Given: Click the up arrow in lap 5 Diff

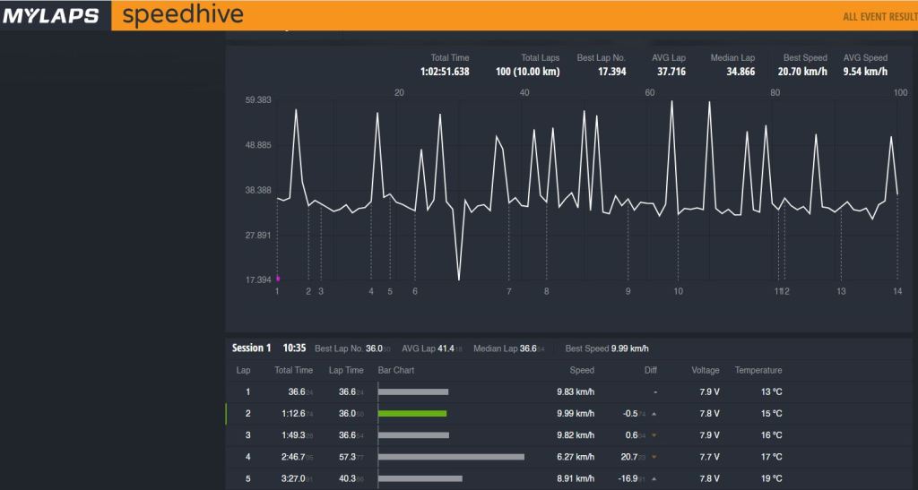Looking at the screenshot, I should (x=654, y=478).
